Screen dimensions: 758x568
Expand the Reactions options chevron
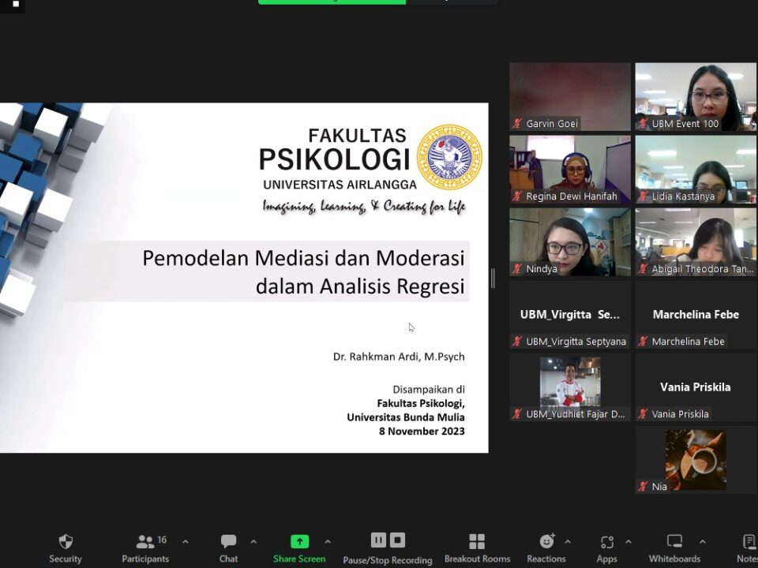click(x=568, y=542)
